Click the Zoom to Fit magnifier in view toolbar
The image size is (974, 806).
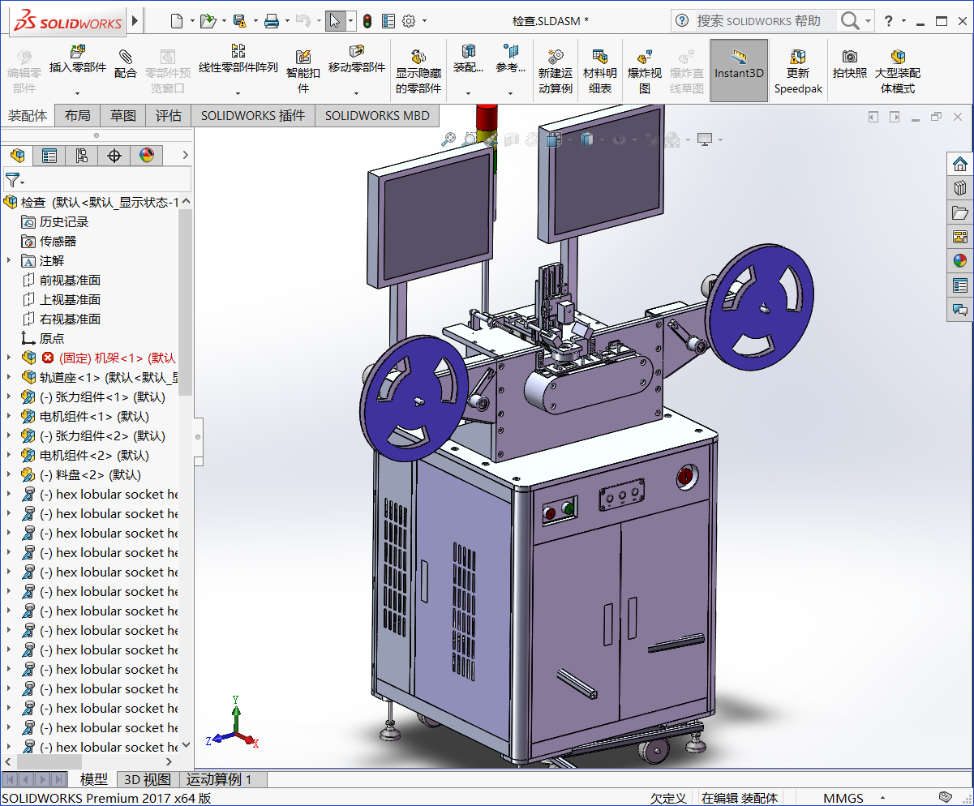pos(448,139)
